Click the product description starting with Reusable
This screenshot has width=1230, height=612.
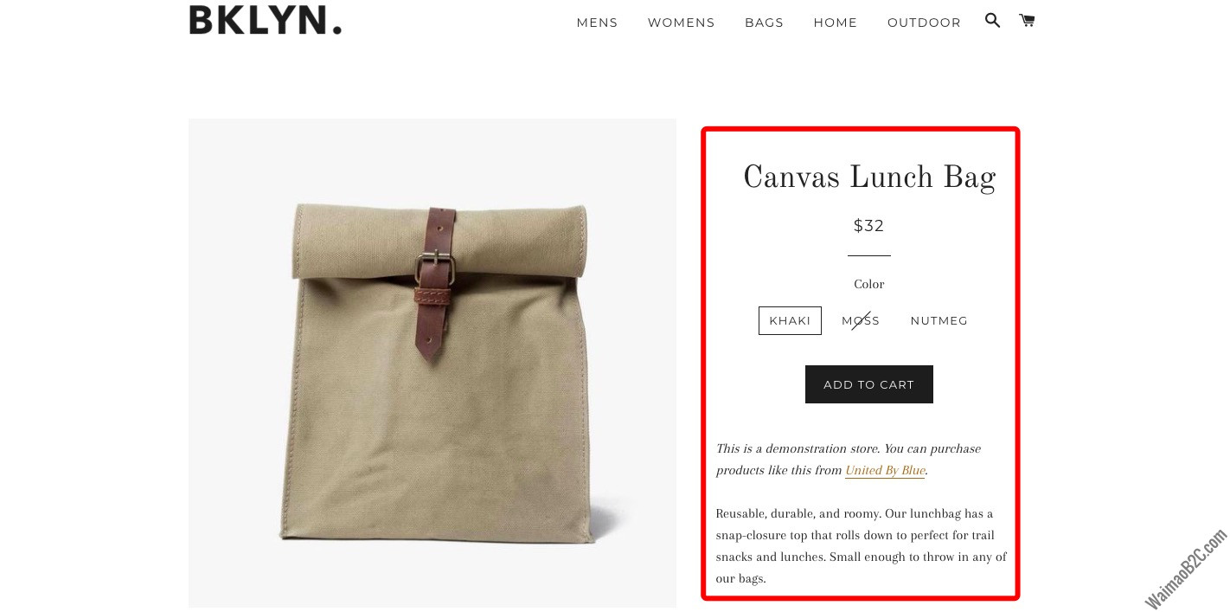[862, 546]
